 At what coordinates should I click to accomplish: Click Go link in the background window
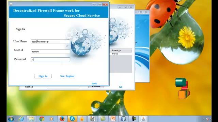click(121, 87)
